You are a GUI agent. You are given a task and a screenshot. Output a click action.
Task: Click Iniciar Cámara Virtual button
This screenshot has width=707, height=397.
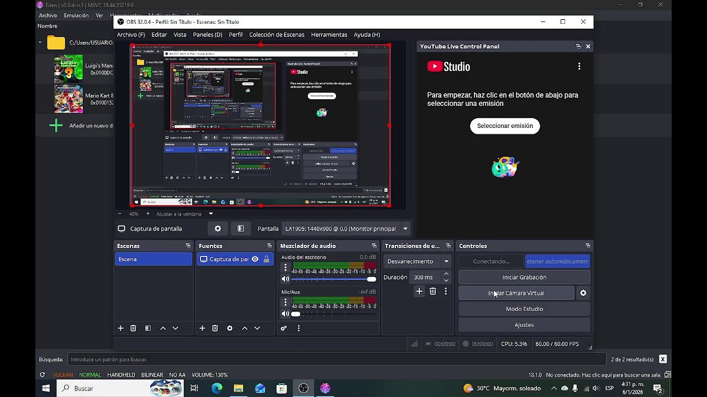[x=516, y=293]
